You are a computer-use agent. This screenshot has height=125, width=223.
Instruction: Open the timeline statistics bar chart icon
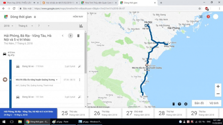click(81, 26)
